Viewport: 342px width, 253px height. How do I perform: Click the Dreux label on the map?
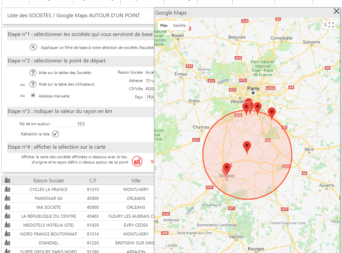click(194, 101)
